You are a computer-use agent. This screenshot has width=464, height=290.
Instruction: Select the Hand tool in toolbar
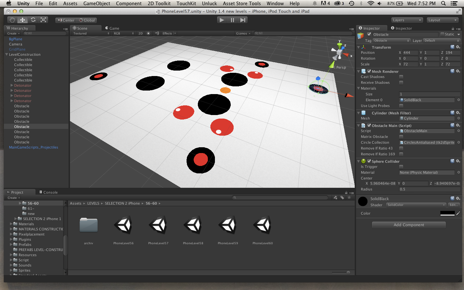[x=12, y=20]
